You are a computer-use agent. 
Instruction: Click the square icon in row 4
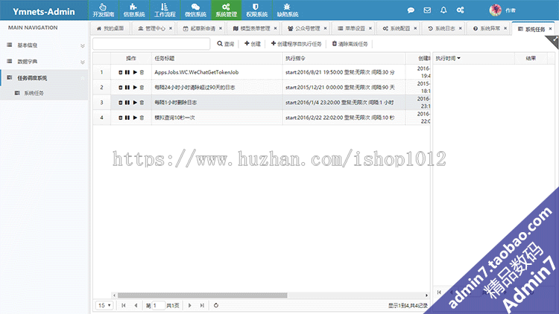(121, 118)
